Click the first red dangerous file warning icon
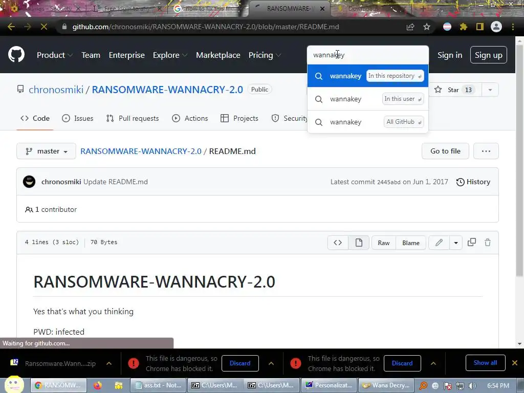 [134, 363]
